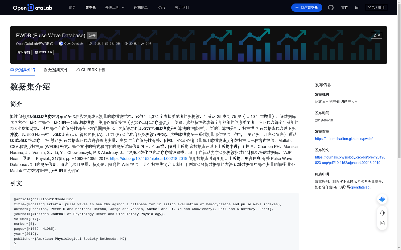Click the 20.1k views eye icon
Image resolution: width=401 pixels, height=250 pixels.
[x=126, y=43]
